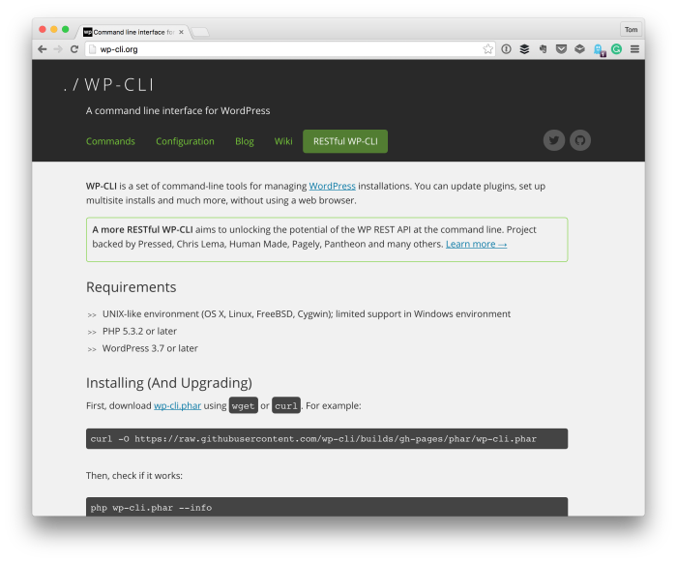Select the Command line interface browser tab

click(x=132, y=32)
